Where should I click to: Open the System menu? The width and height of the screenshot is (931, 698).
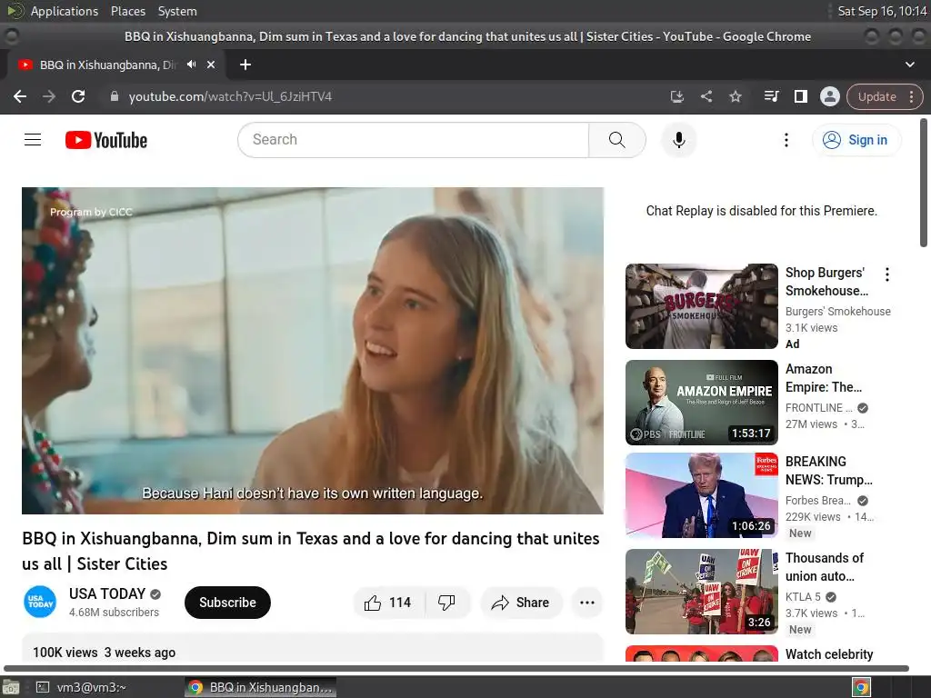[x=177, y=11]
